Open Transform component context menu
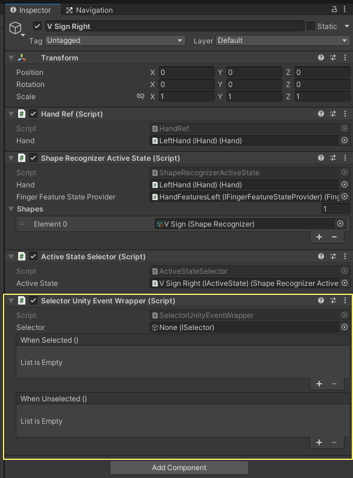This screenshot has width=353, height=478. (x=345, y=57)
